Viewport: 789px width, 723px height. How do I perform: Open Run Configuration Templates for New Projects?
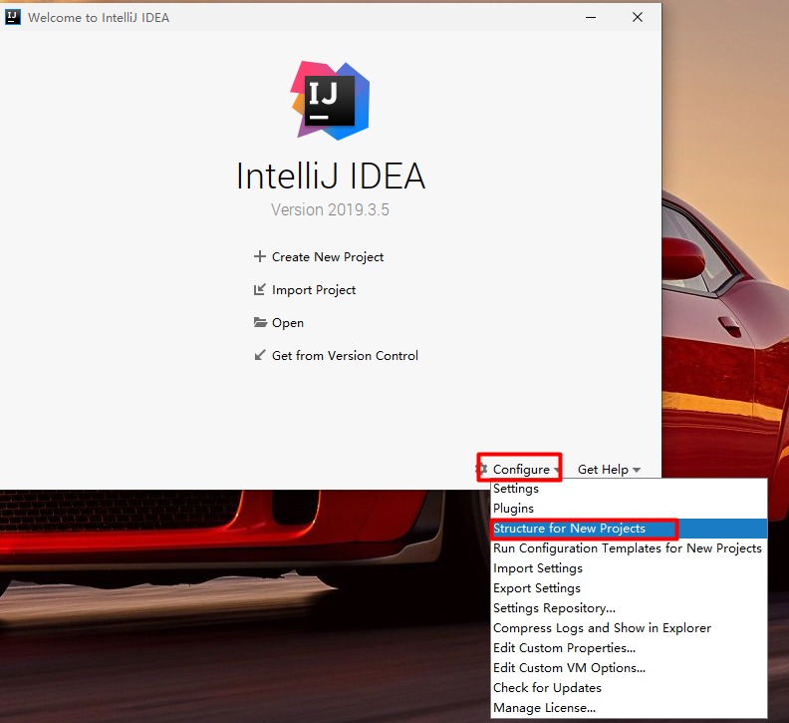click(x=629, y=548)
